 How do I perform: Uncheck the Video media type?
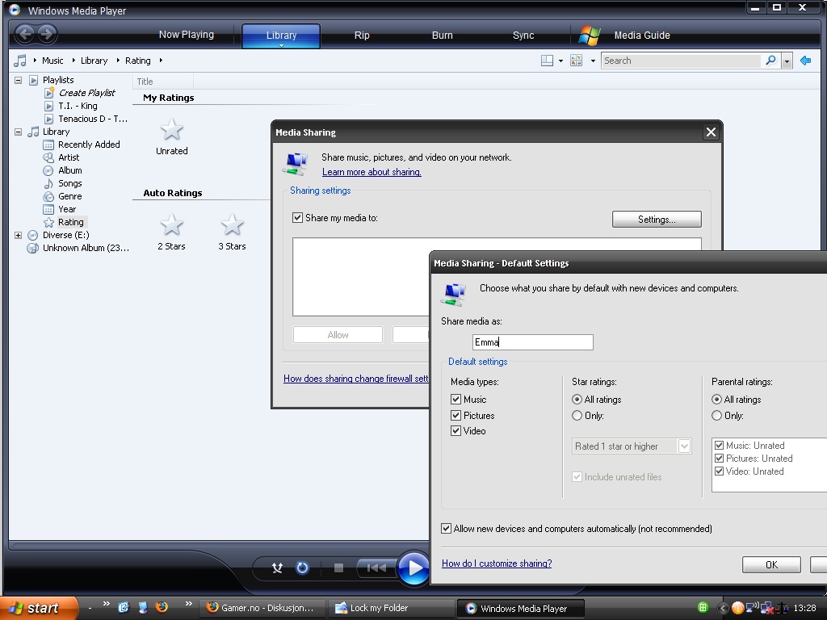pyautogui.click(x=456, y=431)
